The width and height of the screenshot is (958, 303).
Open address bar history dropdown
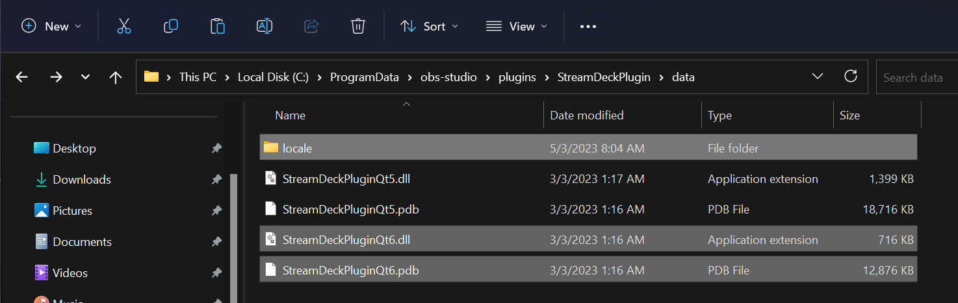[x=818, y=77]
